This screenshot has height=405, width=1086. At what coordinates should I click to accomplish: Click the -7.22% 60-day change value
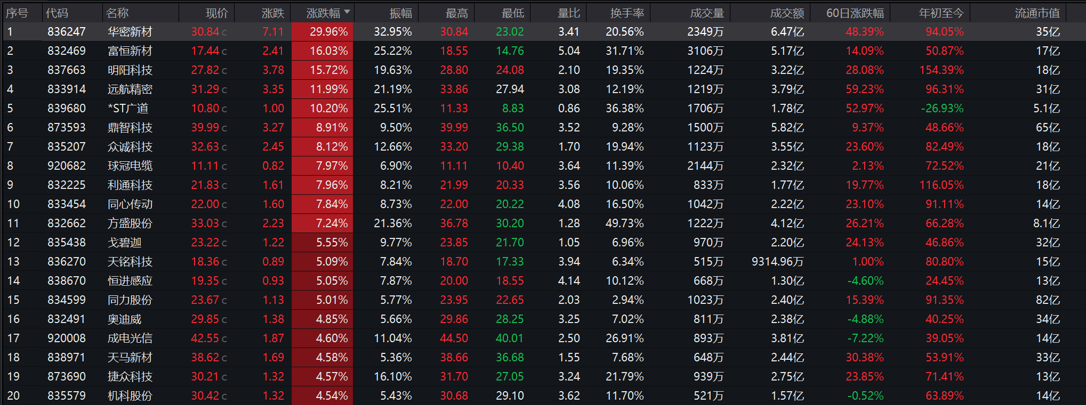[866, 338]
